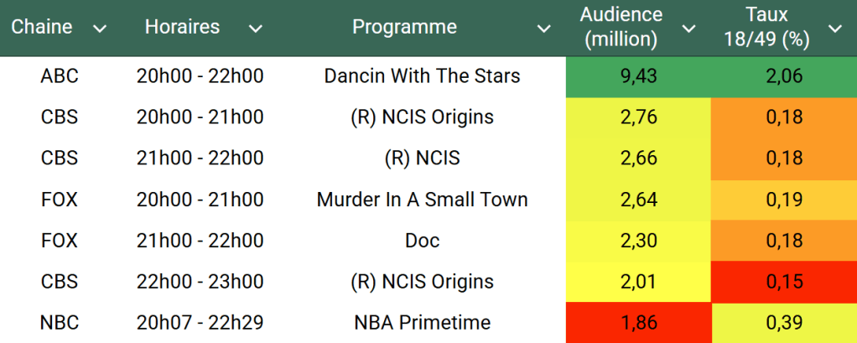Click the green 9,43 audience cell

(637, 76)
